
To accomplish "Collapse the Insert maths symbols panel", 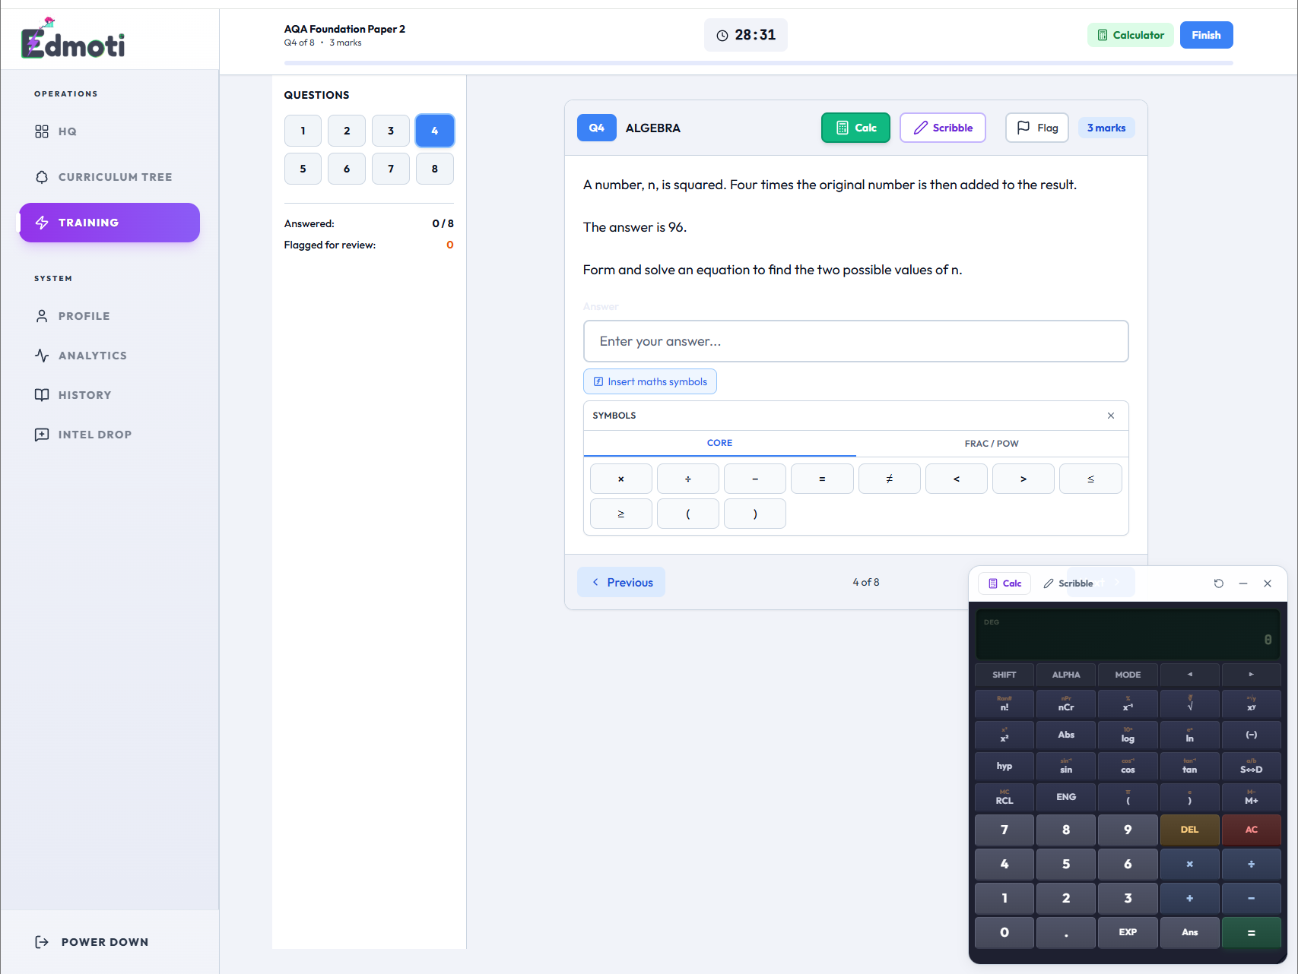I will point(649,381).
